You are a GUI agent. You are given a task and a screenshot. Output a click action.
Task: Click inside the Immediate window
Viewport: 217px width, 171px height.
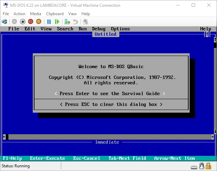click(x=108, y=150)
